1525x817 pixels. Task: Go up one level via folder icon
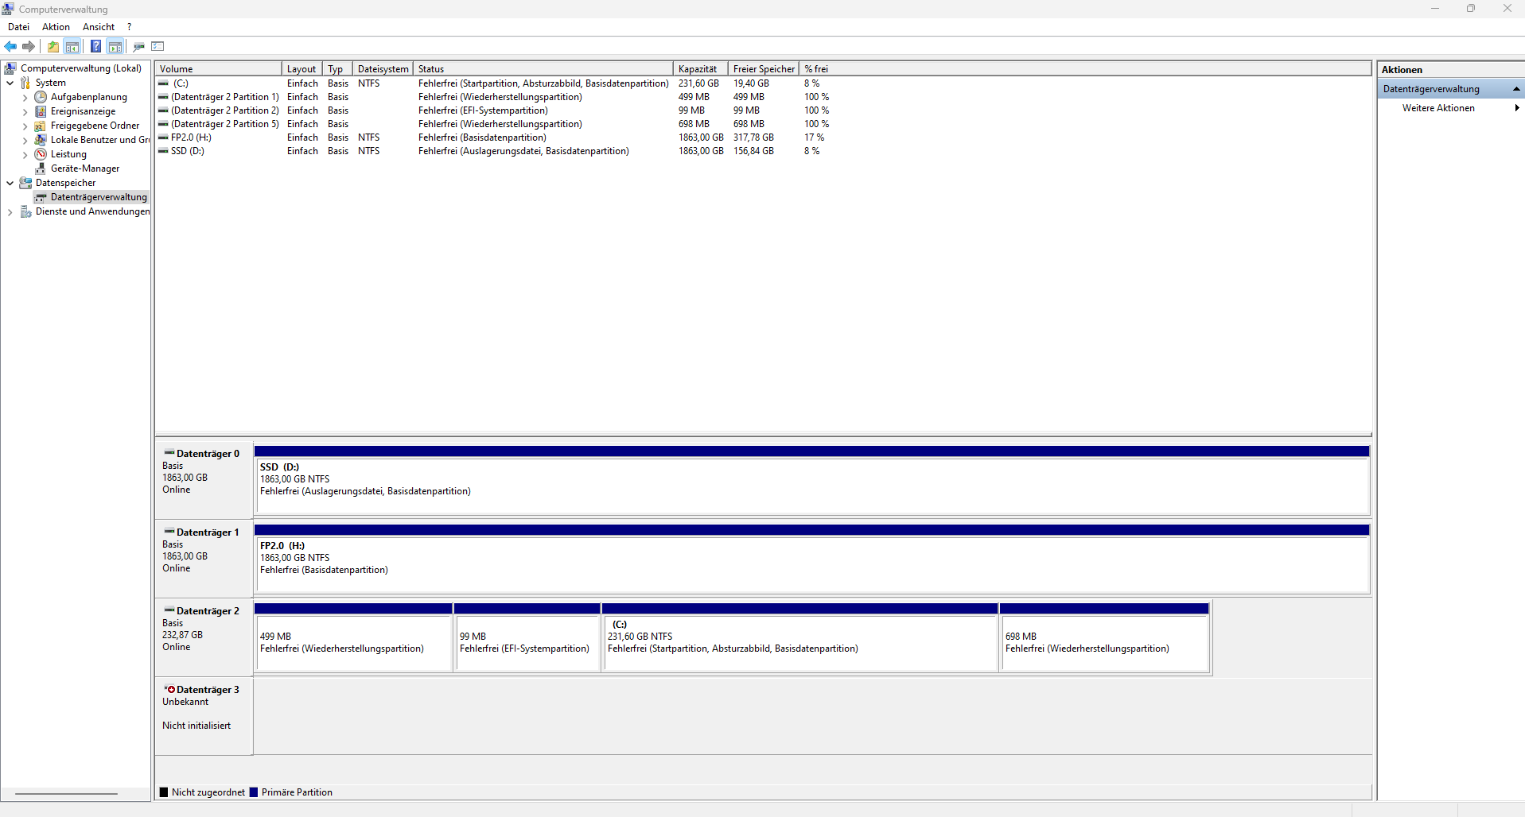click(53, 46)
